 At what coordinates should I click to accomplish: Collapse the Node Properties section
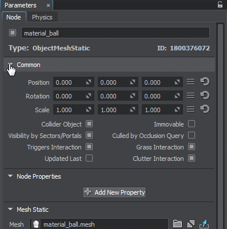[10, 176]
